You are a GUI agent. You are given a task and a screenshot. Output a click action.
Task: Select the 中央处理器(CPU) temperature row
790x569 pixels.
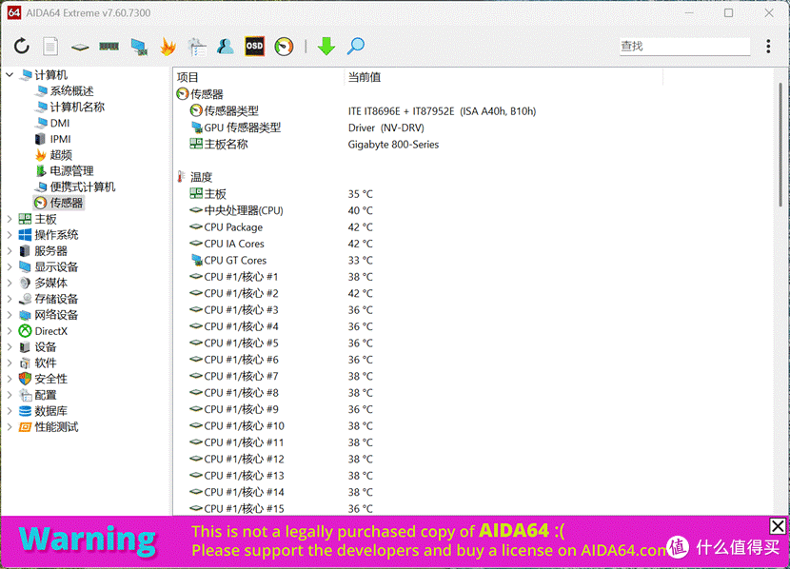tap(281, 210)
